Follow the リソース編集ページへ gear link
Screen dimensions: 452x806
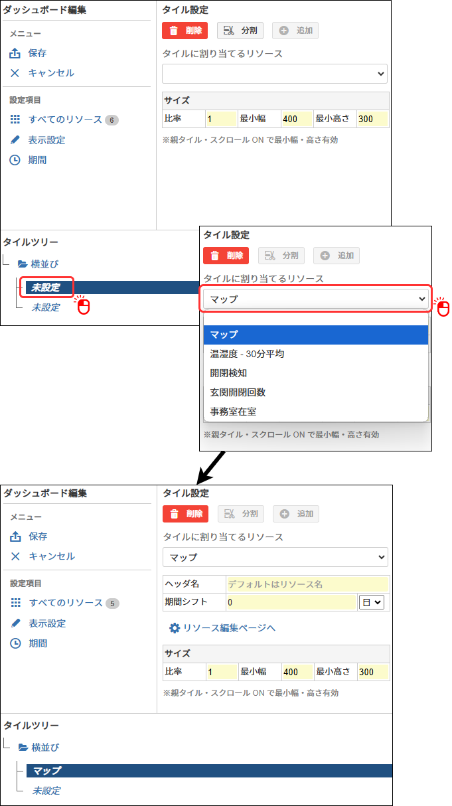click(x=222, y=628)
